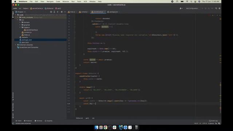Open IDE settings gear at top right
The image size is (233, 131).
pos(220,8)
